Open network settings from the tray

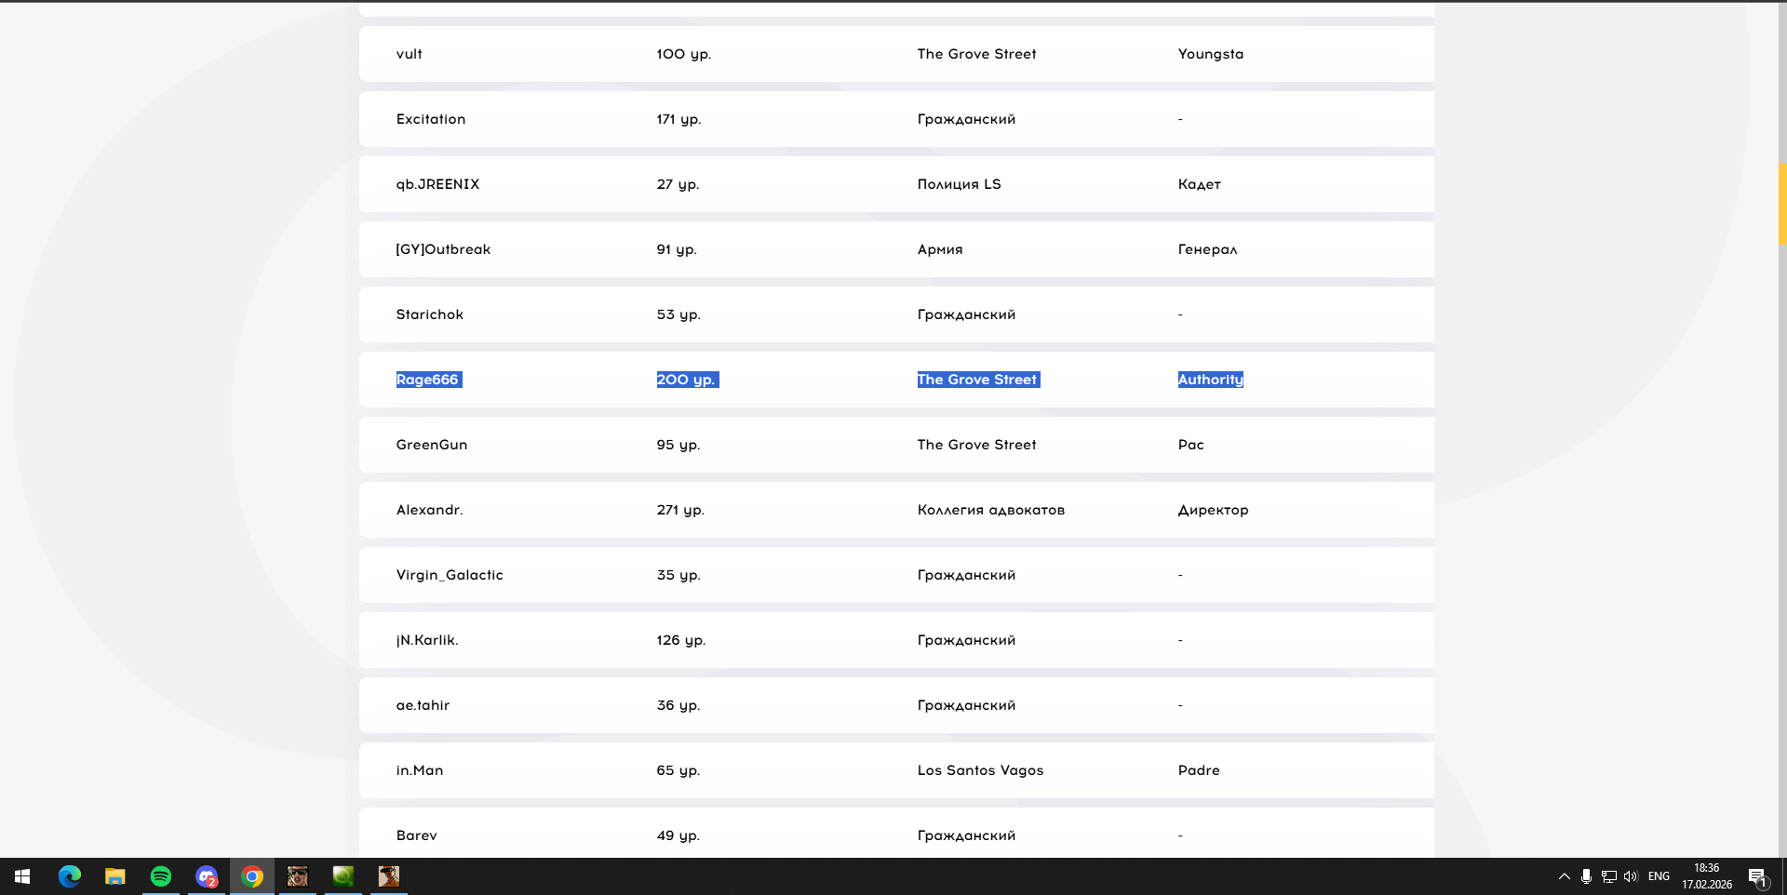click(x=1608, y=876)
